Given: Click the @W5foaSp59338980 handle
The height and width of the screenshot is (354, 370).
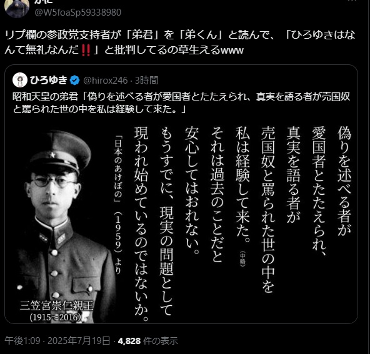Looking at the screenshot, I should coord(78,12).
